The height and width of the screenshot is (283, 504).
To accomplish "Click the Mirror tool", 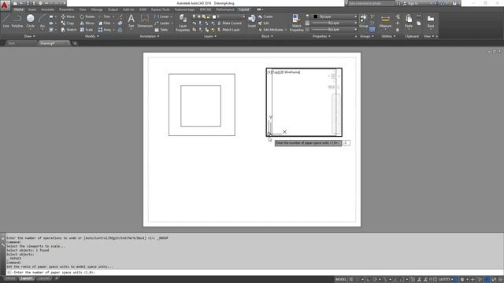I will (x=87, y=23).
